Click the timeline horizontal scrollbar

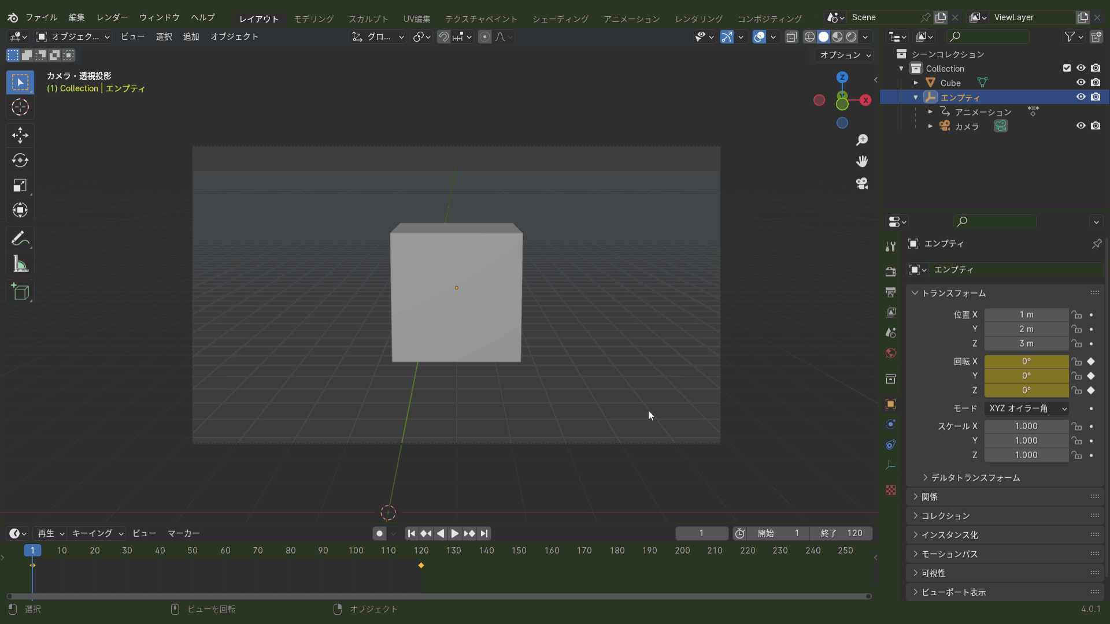[x=439, y=596]
